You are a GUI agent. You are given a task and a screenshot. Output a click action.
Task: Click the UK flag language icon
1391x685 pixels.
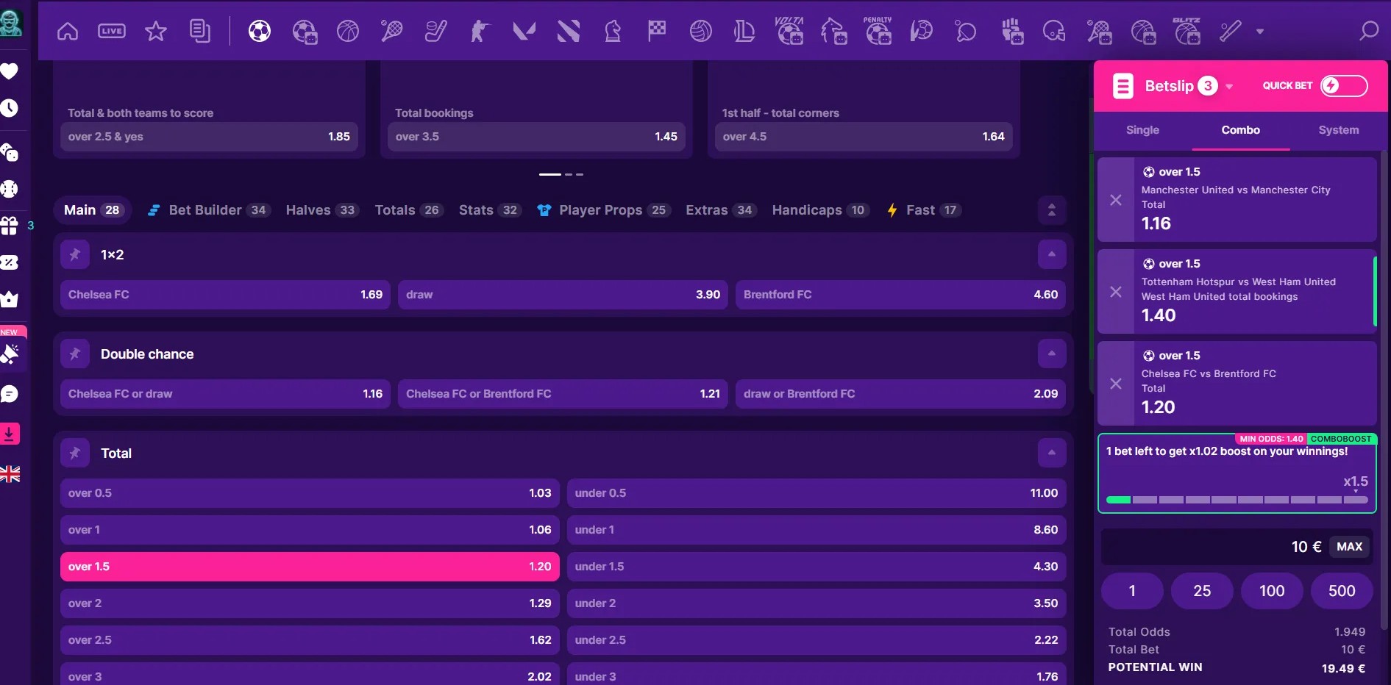click(x=10, y=474)
